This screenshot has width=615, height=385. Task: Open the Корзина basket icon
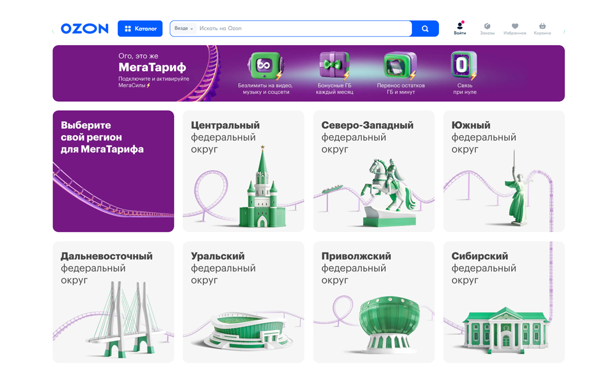542,29
